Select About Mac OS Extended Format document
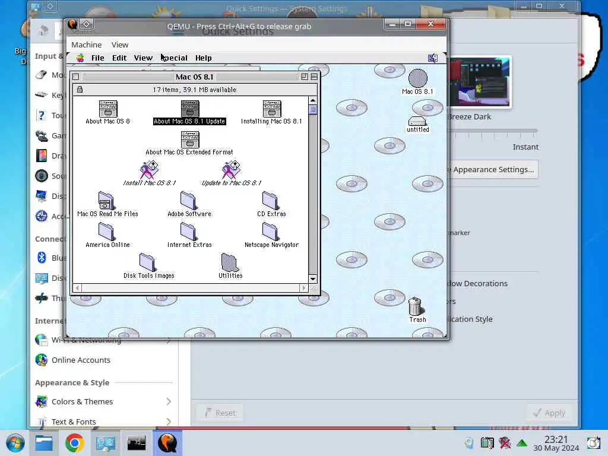Viewport: 608px width, 456px height. [x=189, y=140]
